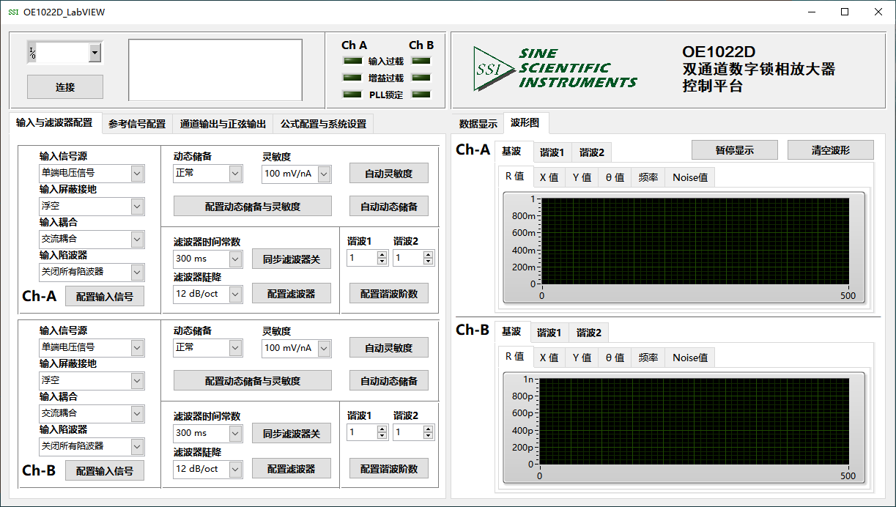Increment the Ch-A 谐波1 value with up arrow
This screenshot has width=896, height=507.
point(382,254)
